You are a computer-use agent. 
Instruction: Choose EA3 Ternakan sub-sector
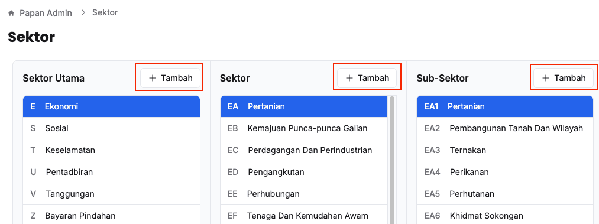pyautogui.click(x=506, y=150)
